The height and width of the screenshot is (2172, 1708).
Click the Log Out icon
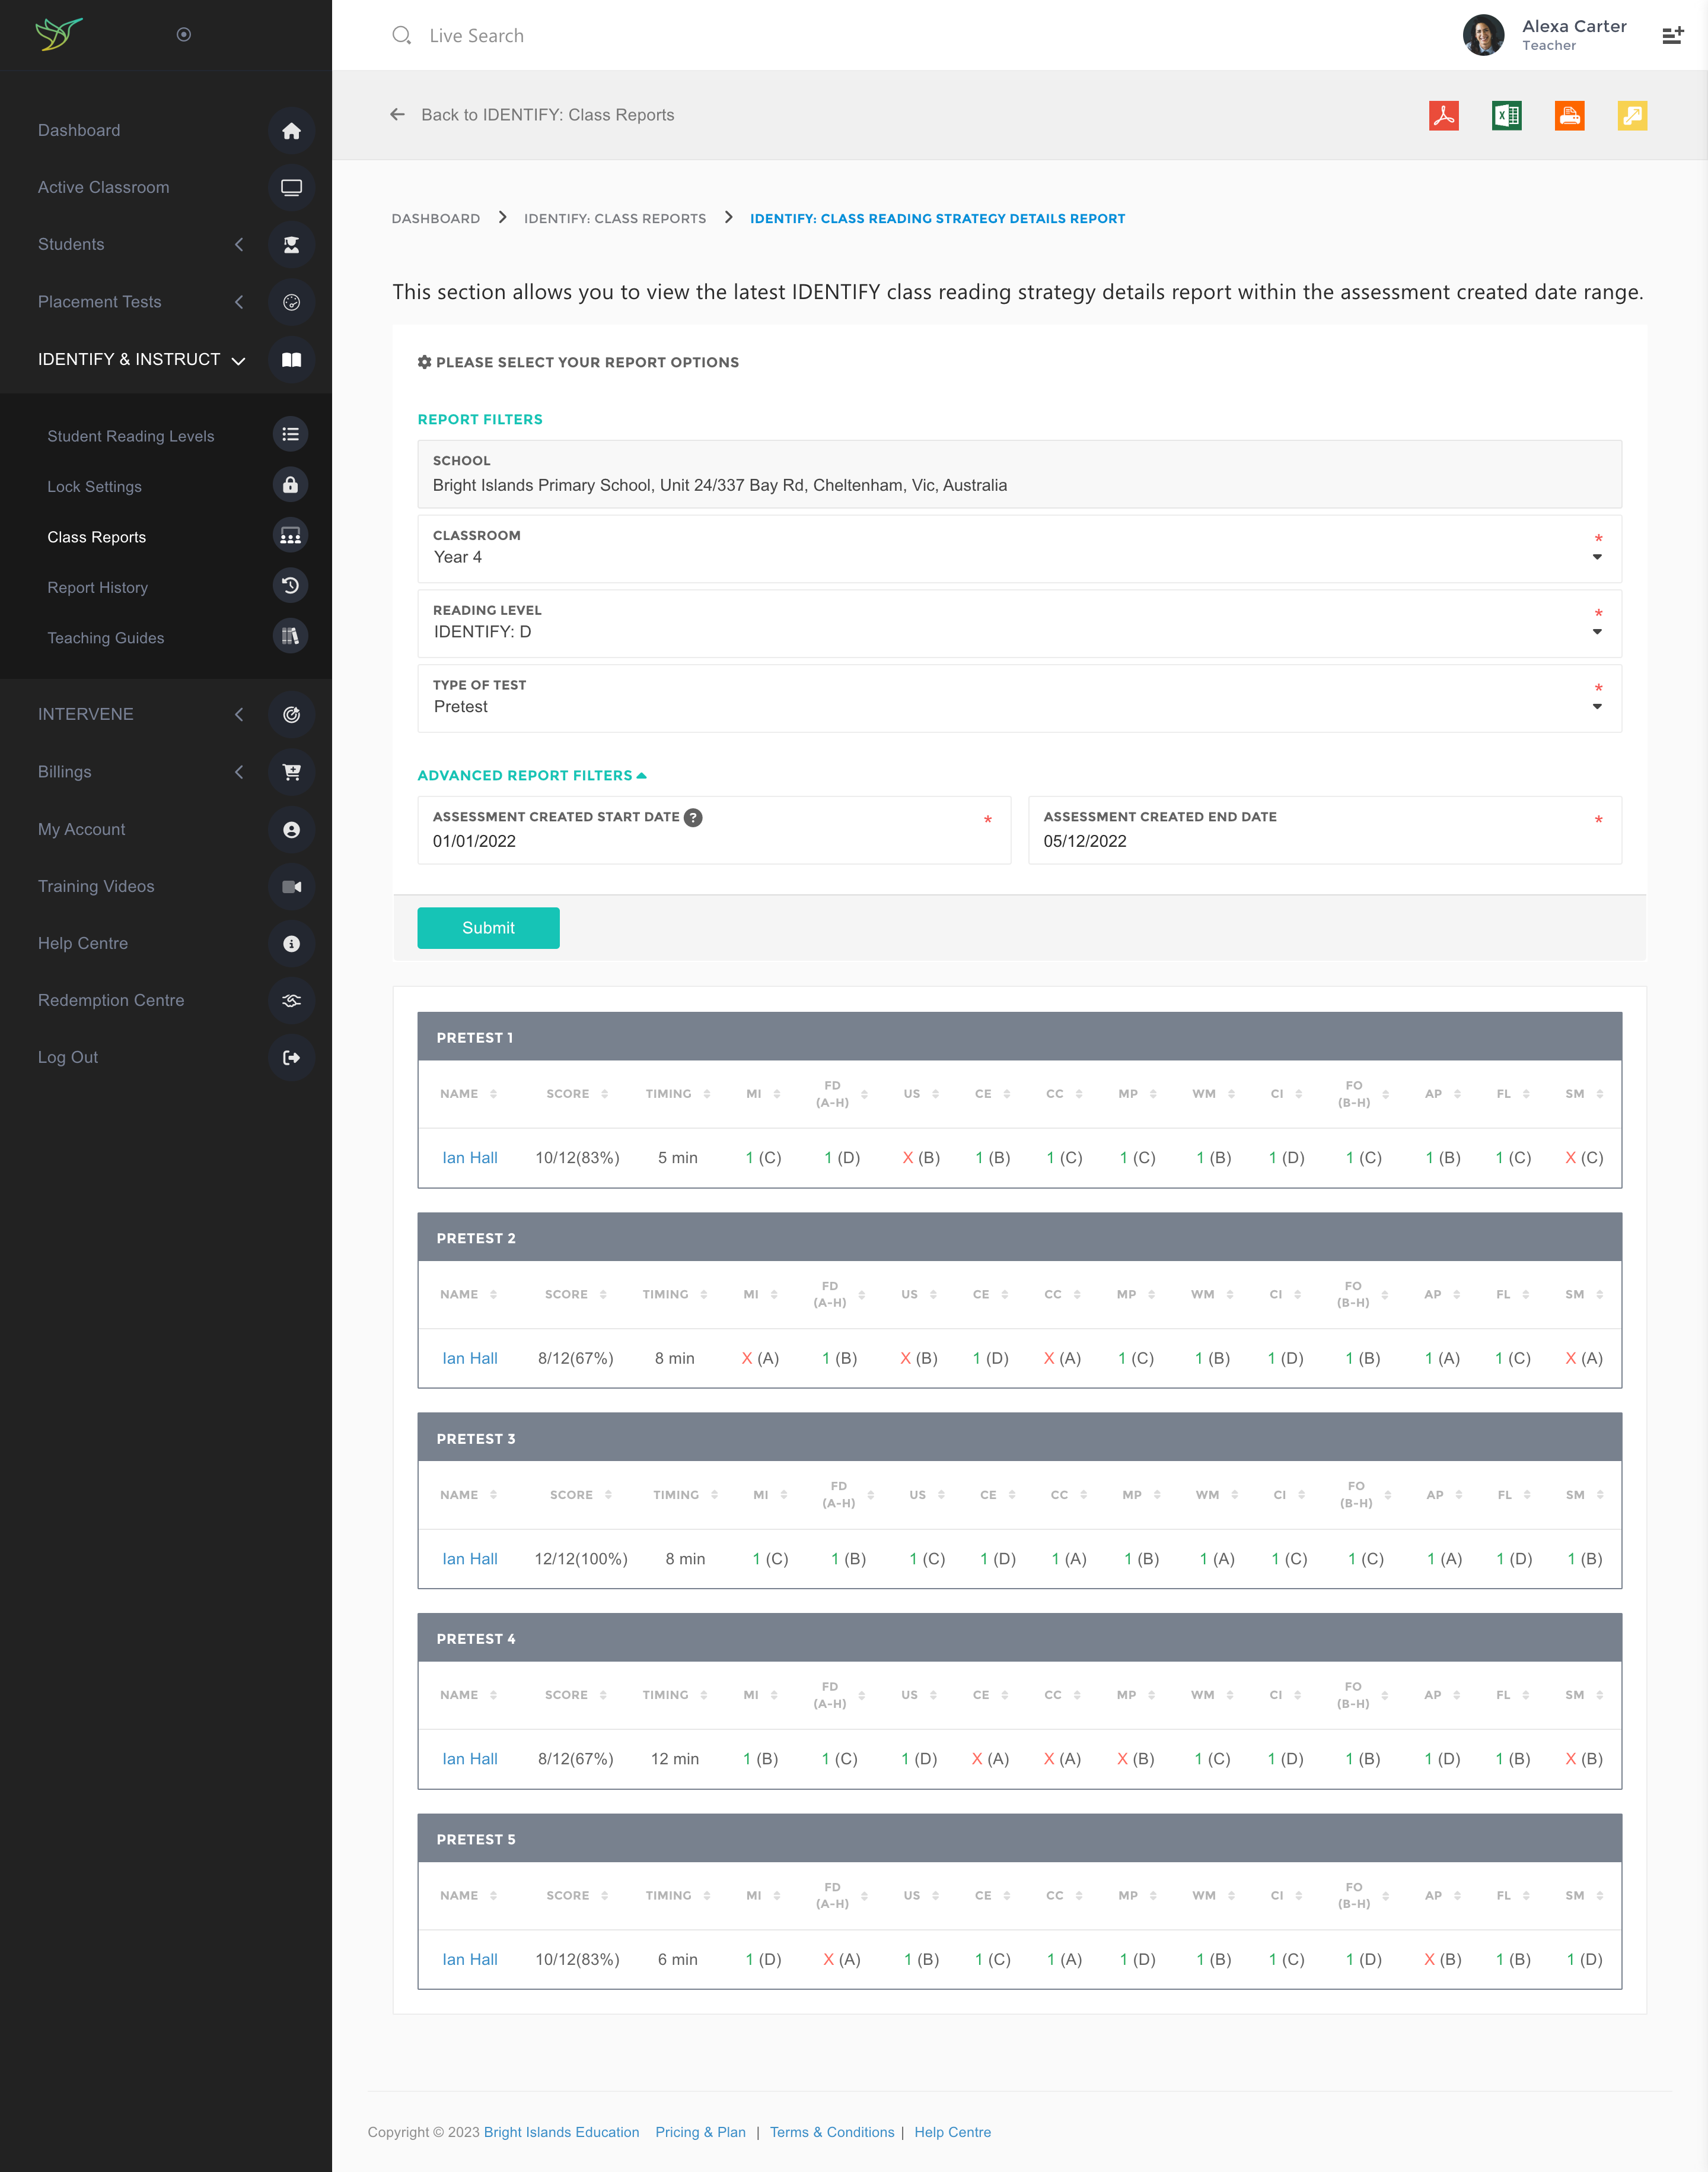click(x=291, y=1058)
